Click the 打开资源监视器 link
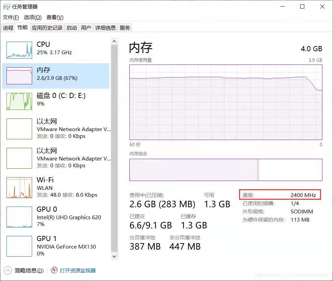 pos(78,270)
